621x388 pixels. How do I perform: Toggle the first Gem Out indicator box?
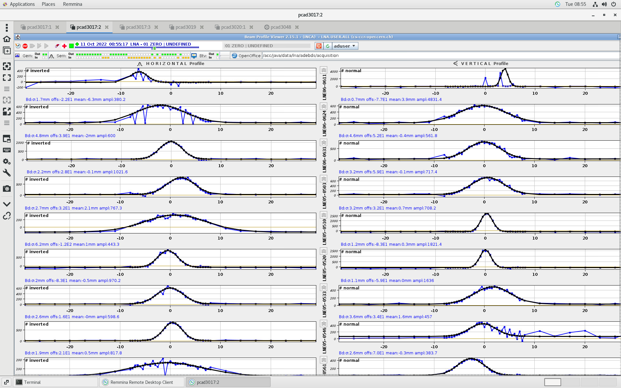click(44, 54)
